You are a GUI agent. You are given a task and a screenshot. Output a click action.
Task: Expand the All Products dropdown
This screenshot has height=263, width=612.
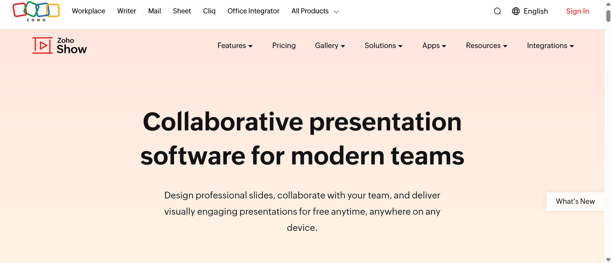click(x=315, y=11)
